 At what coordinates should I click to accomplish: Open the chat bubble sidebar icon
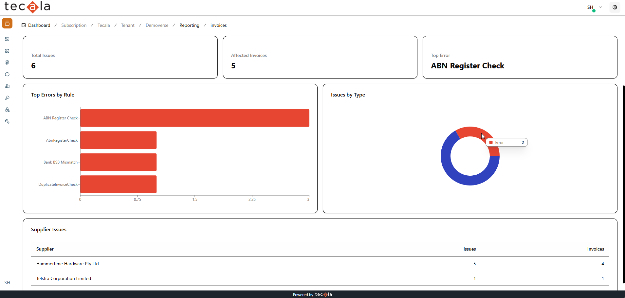point(7,74)
